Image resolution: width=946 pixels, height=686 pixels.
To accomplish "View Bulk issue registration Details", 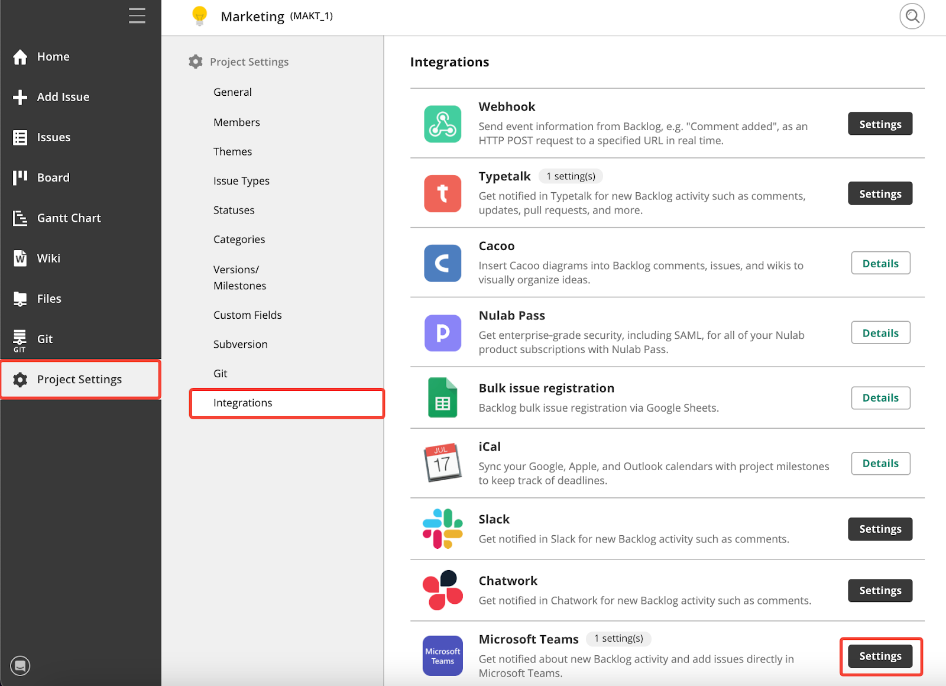I will pos(880,398).
